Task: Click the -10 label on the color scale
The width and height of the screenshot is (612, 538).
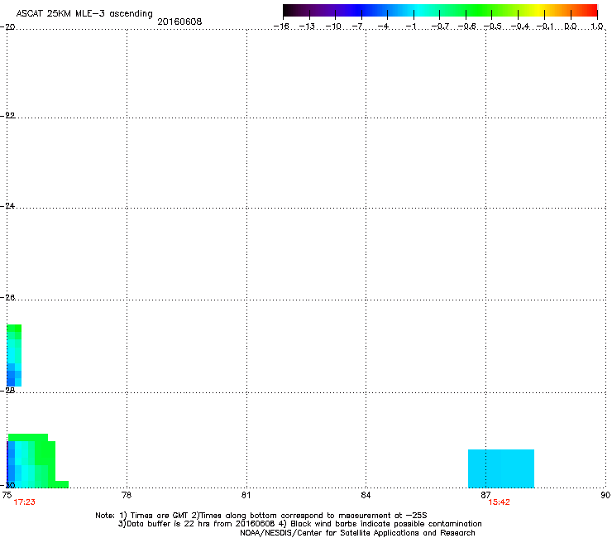Action: (333, 26)
